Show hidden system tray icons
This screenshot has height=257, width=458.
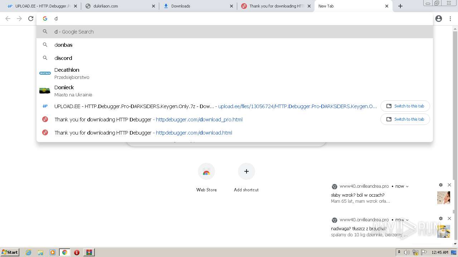click(x=399, y=252)
